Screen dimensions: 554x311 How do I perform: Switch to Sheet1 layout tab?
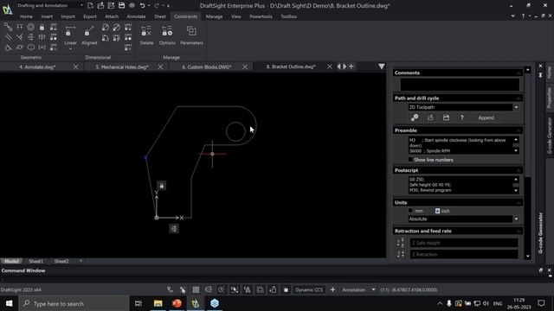[x=35, y=261]
